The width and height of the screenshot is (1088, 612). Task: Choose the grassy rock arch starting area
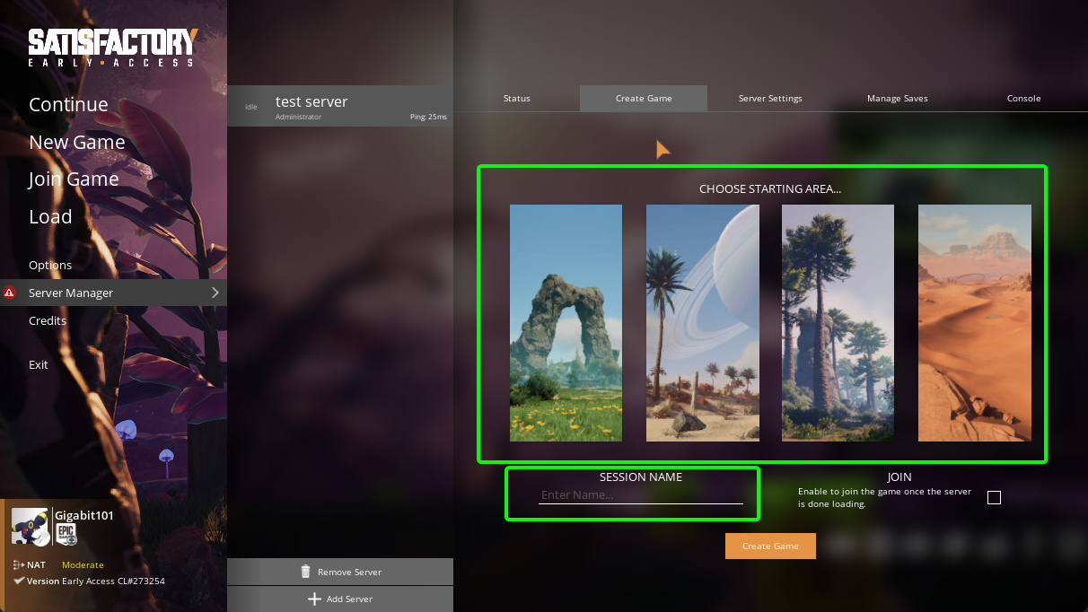click(x=566, y=323)
